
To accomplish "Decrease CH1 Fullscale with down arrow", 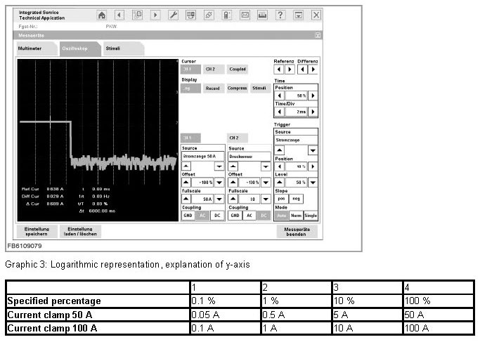I will pos(219,199).
